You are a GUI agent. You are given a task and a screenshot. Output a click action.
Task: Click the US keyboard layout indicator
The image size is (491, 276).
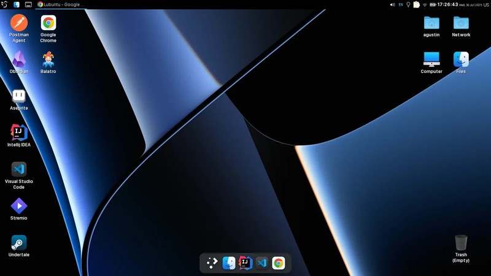point(486,5)
